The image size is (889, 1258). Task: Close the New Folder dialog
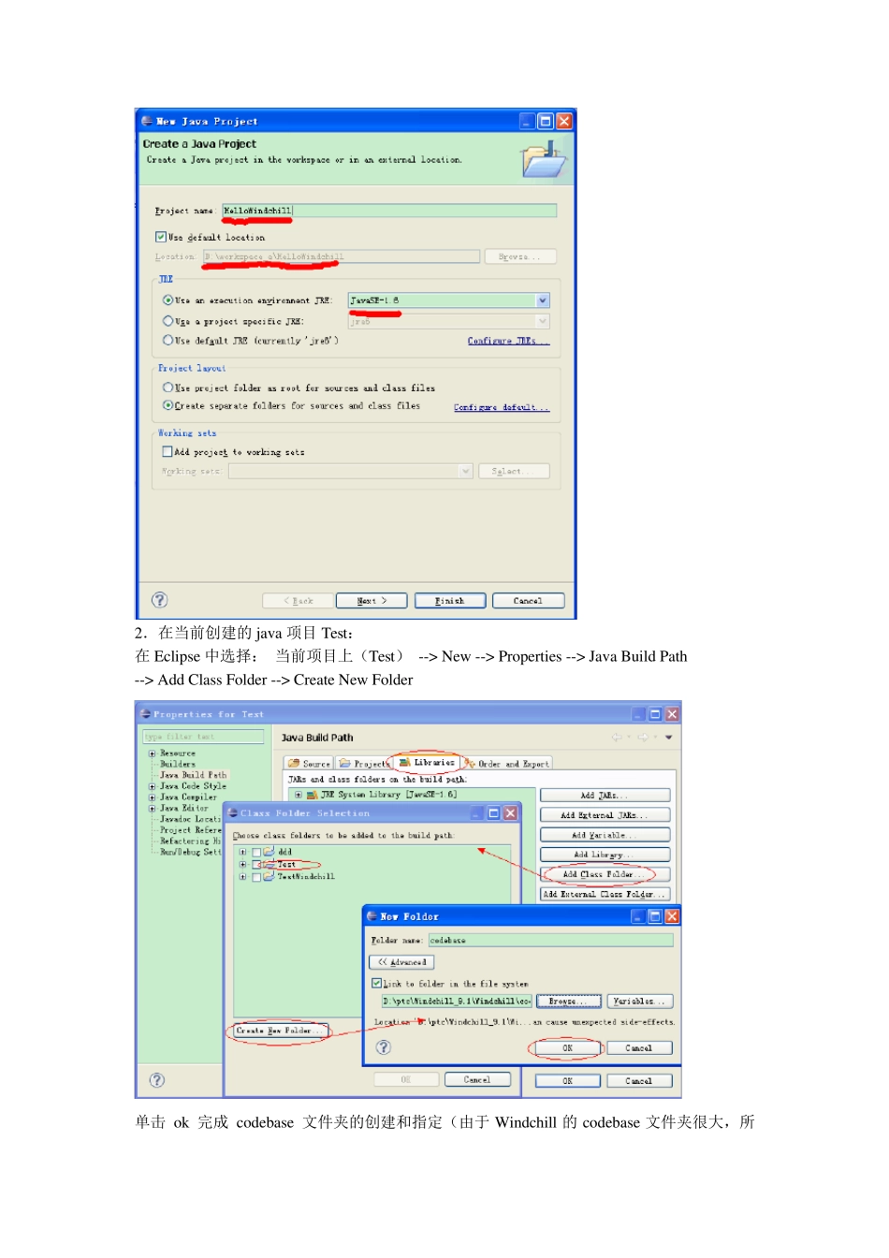pos(671,916)
